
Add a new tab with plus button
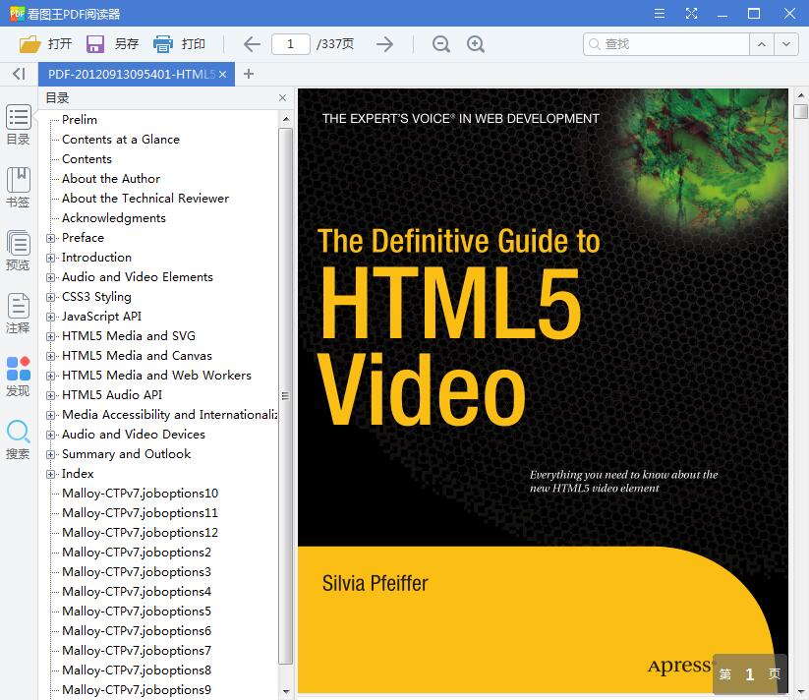249,74
